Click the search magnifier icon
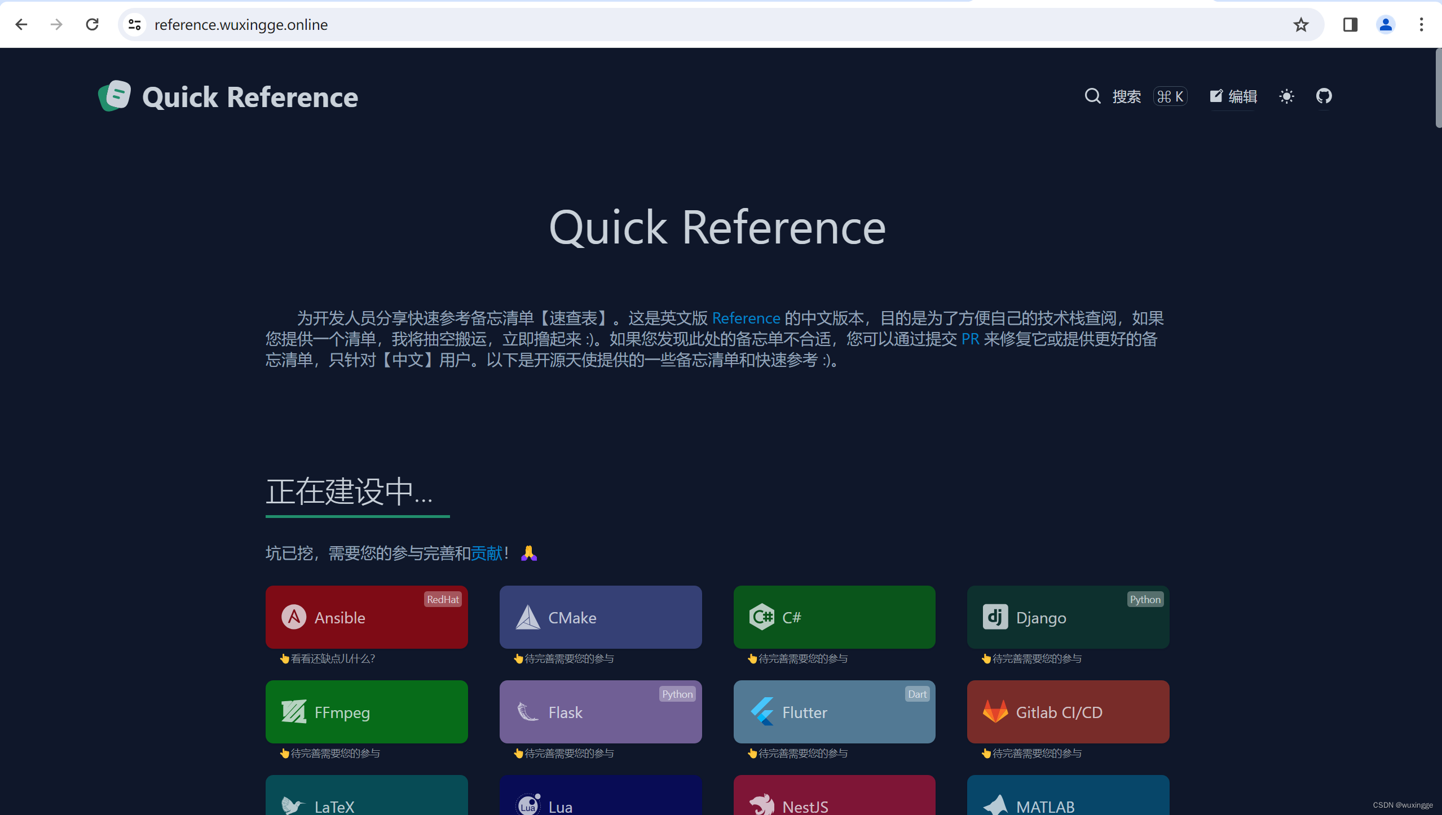Image resolution: width=1442 pixels, height=815 pixels. click(x=1092, y=96)
